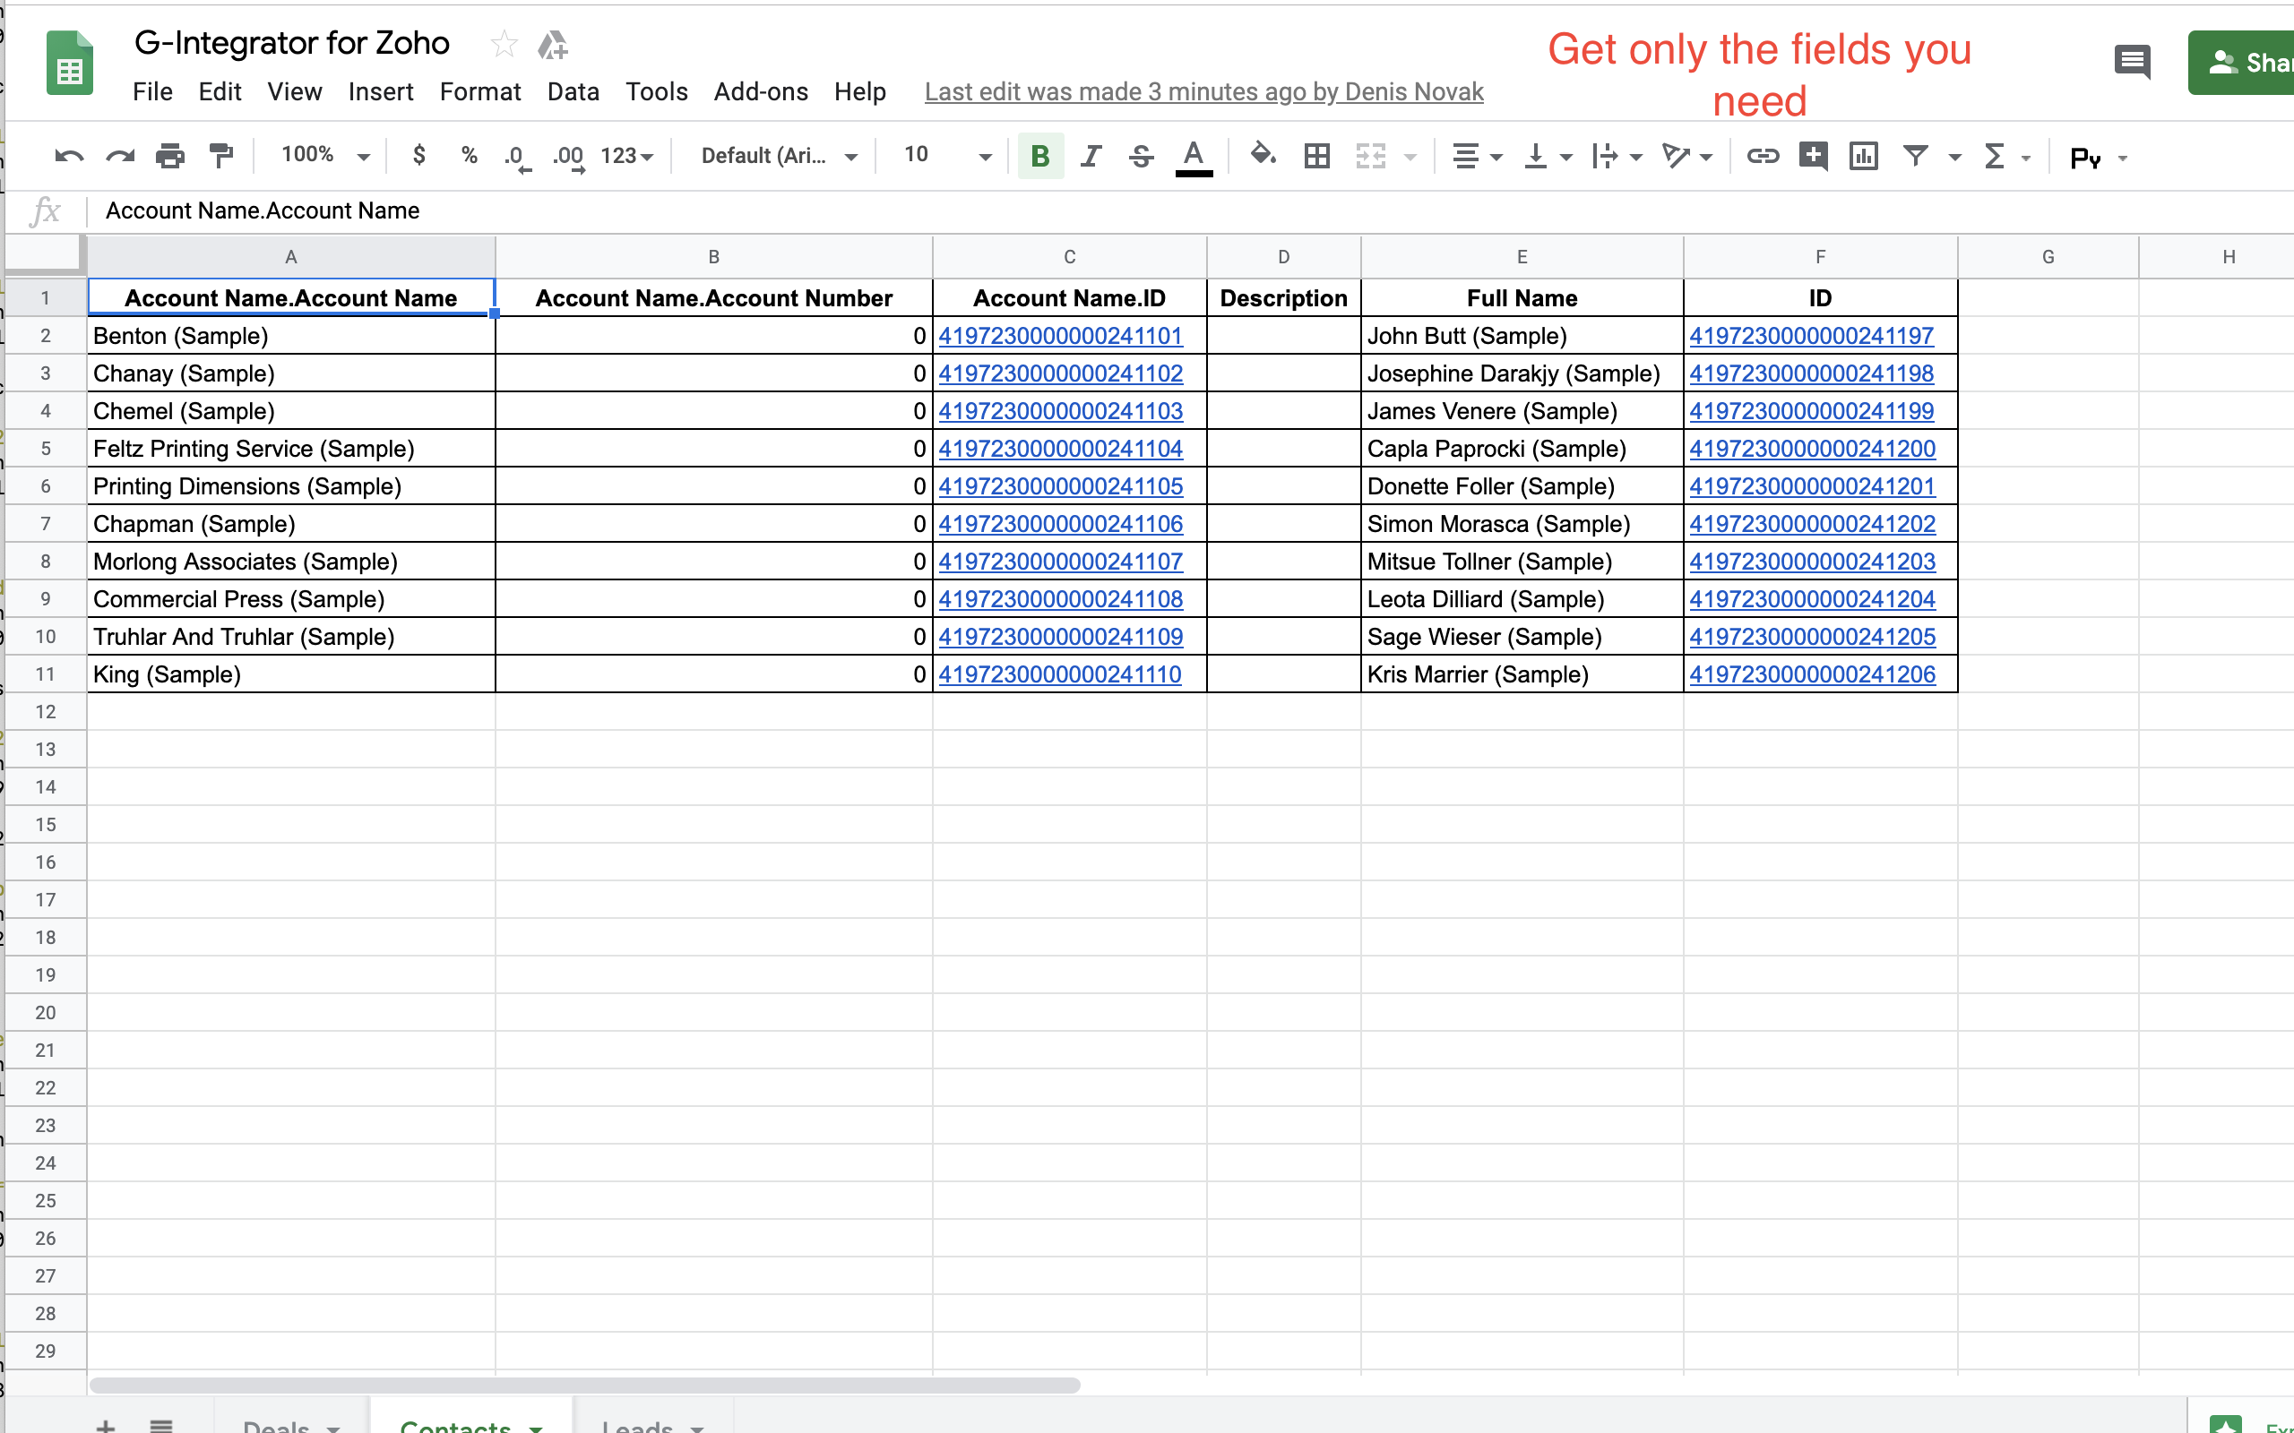Open the text color picker
The width and height of the screenshot is (2294, 1433).
[1194, 157]
